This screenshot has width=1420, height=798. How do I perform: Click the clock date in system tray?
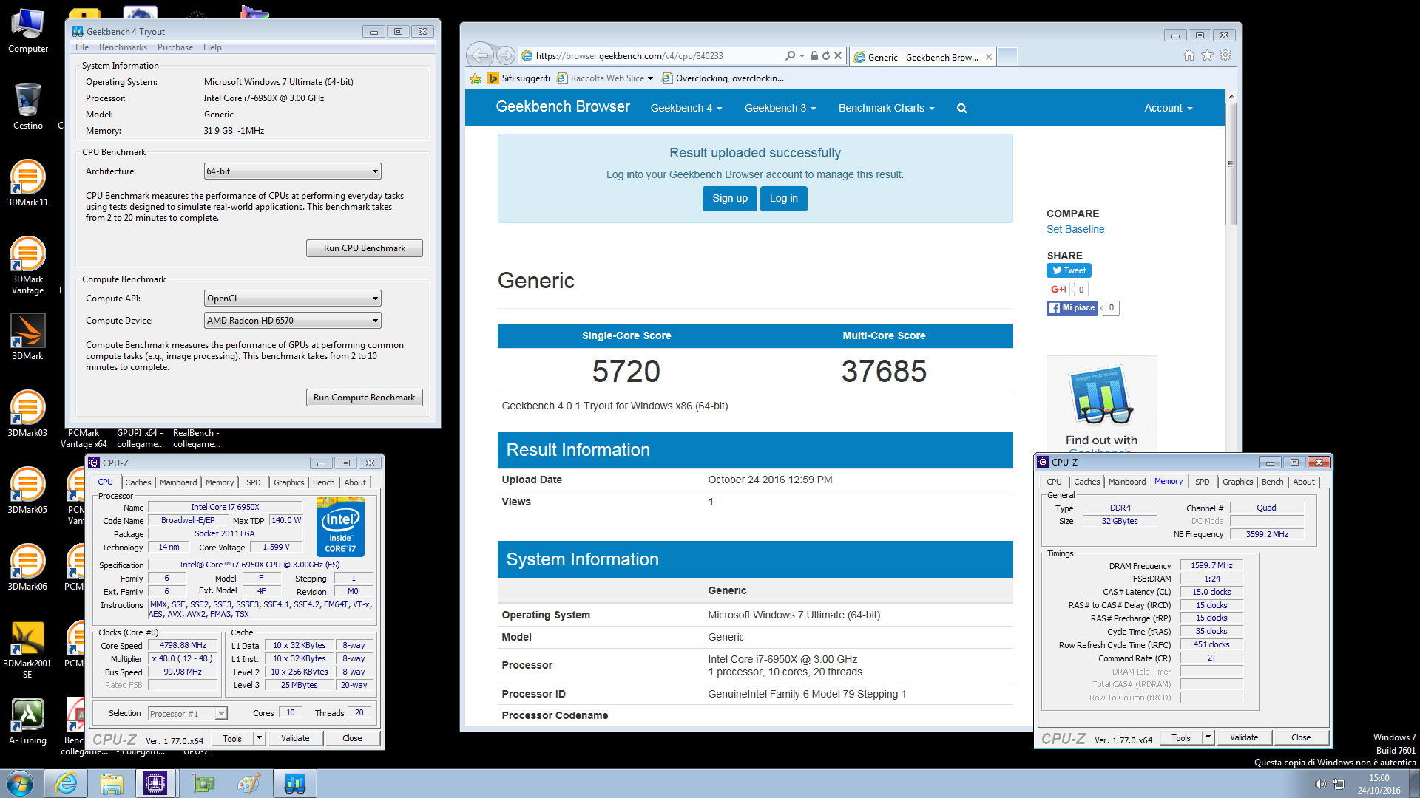click(1379, 784)
